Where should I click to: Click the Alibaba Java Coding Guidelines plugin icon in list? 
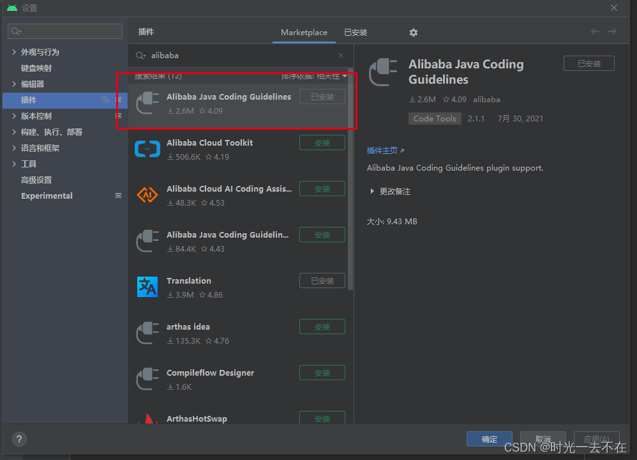147,103
